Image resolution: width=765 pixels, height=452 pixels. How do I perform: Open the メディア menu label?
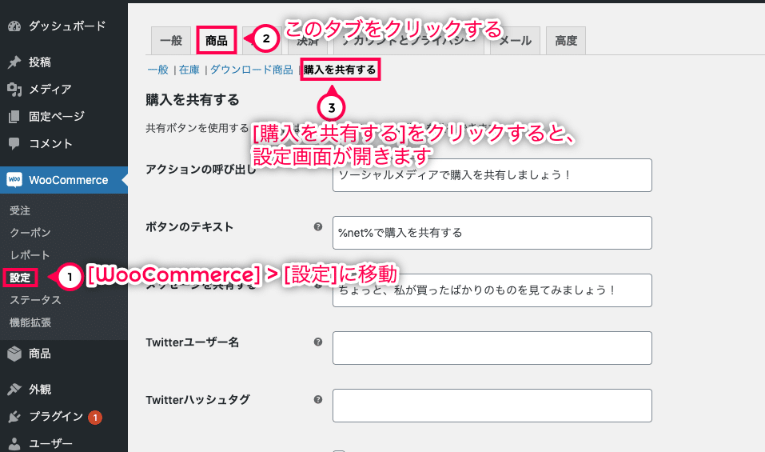point(50,90)
